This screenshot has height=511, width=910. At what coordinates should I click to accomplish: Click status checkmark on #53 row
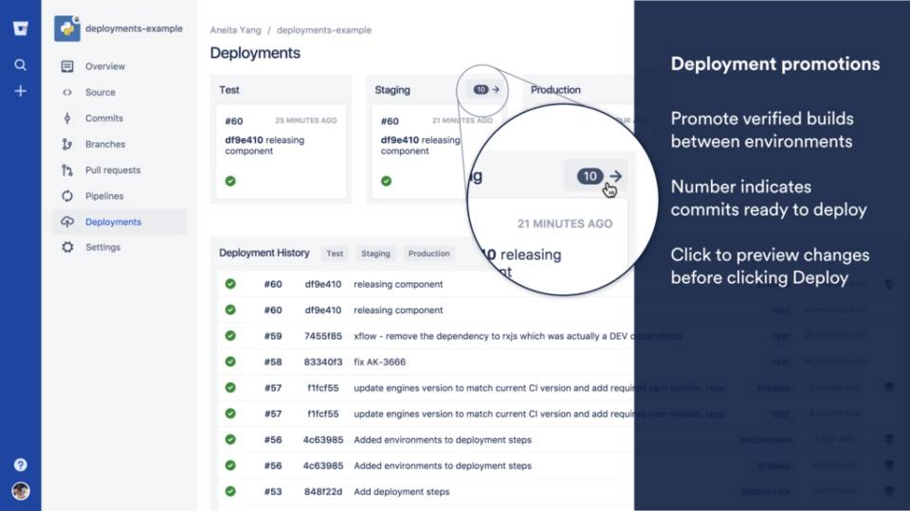point(230,491)
